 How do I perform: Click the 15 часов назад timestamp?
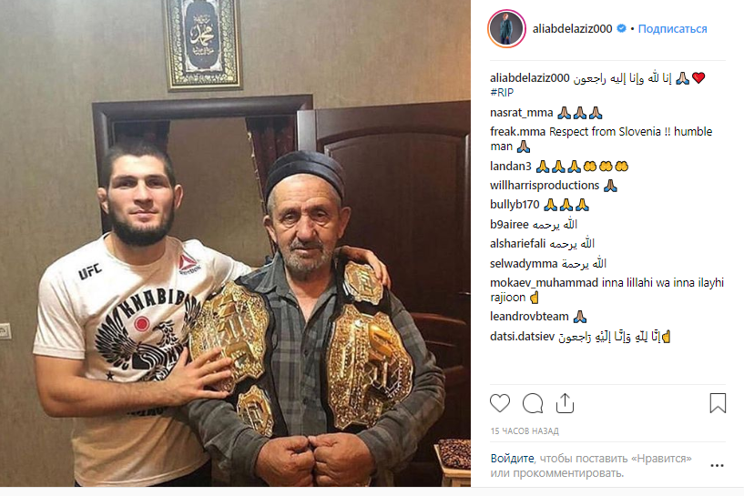525,431
